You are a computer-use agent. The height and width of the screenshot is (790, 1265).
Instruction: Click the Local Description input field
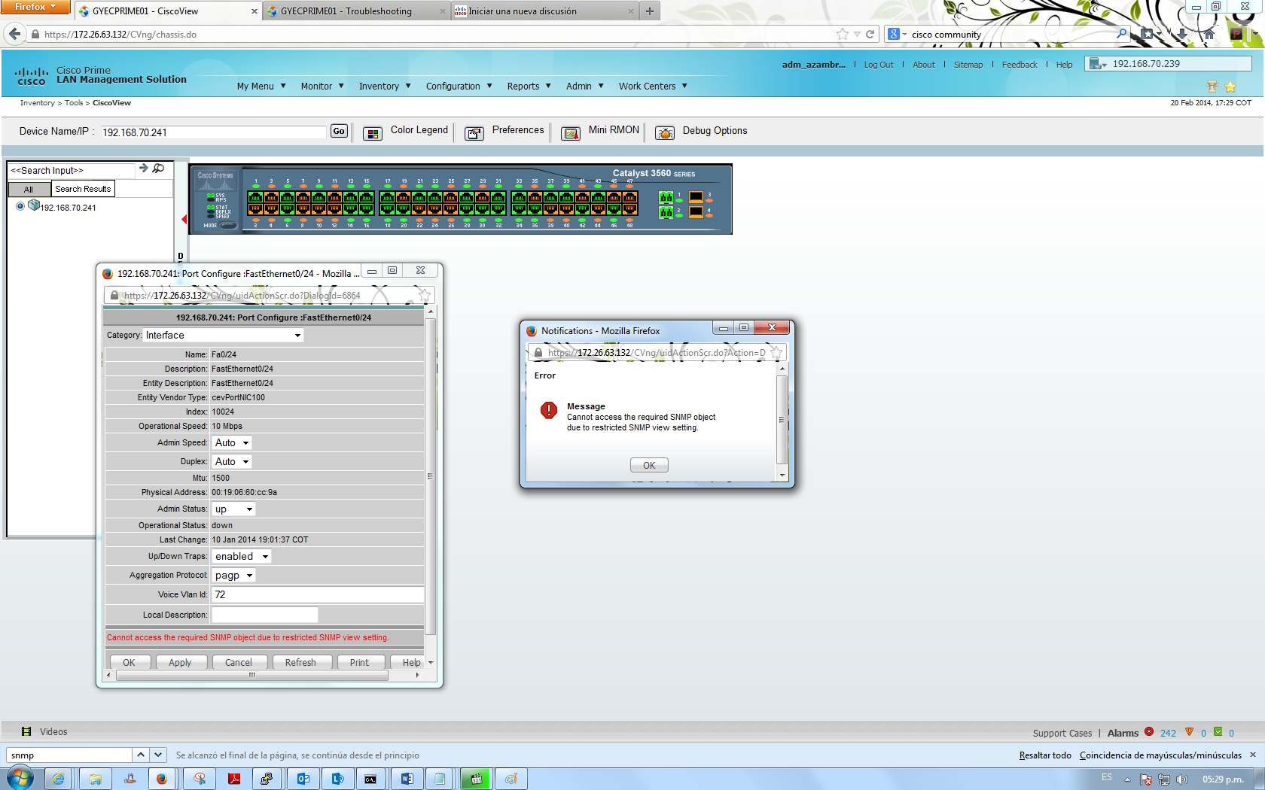(265, 615)
